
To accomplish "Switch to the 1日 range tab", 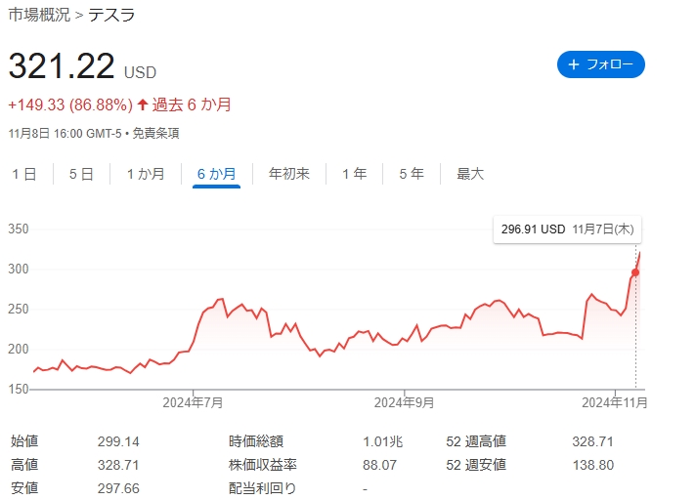I will [x=24, y=174].
